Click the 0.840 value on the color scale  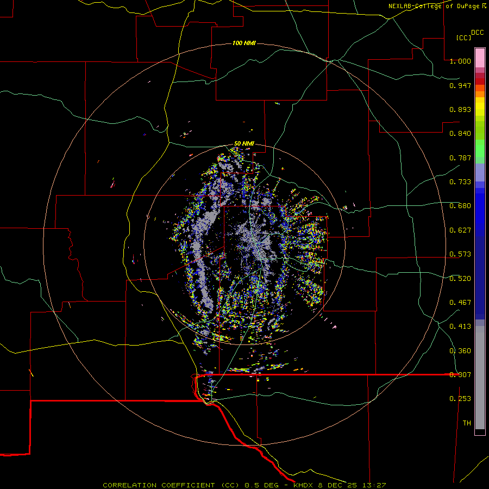click(460, 134)
